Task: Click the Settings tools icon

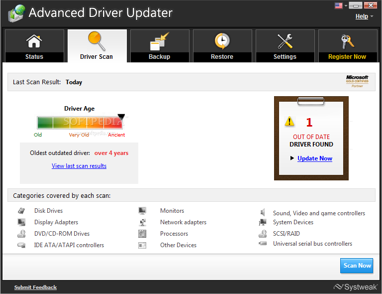Action: click(285, 41)
